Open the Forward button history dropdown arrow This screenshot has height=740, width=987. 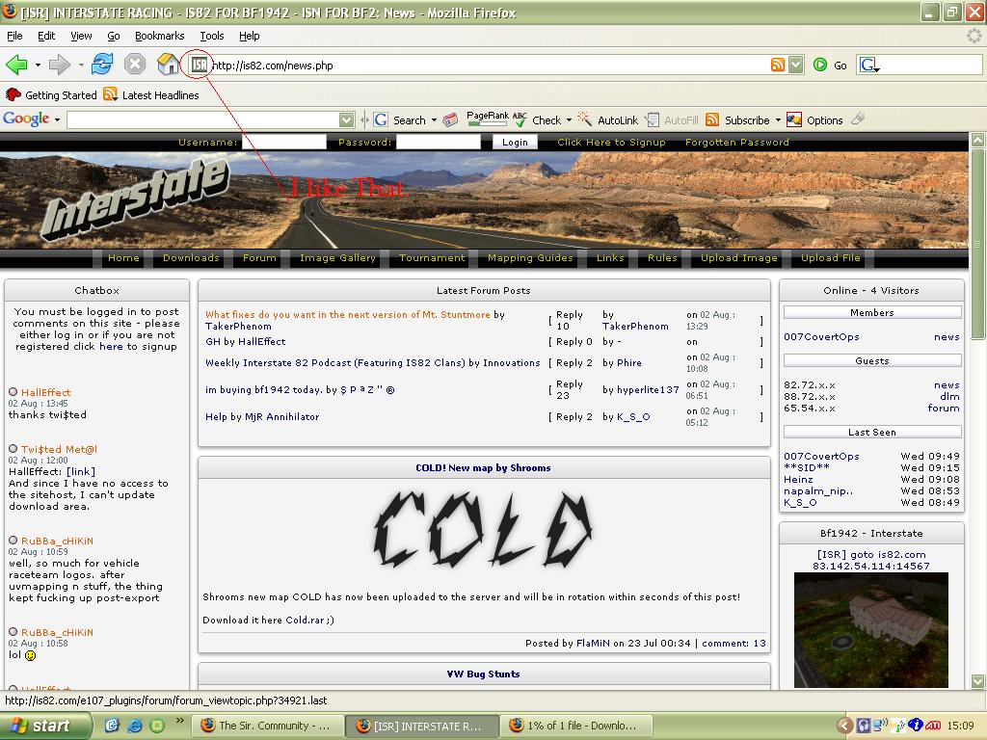tap(81, 65)
